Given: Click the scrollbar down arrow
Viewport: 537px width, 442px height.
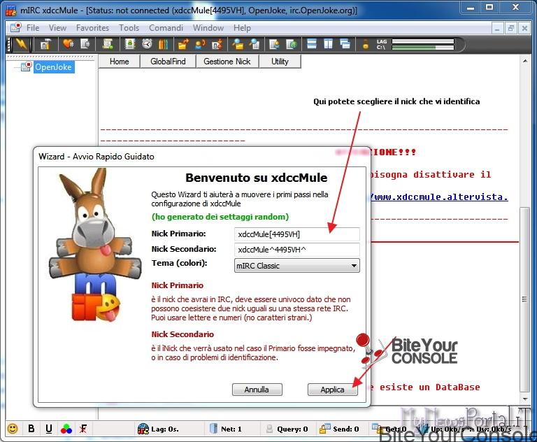Looking at the screenshot, I should point(525,399).
